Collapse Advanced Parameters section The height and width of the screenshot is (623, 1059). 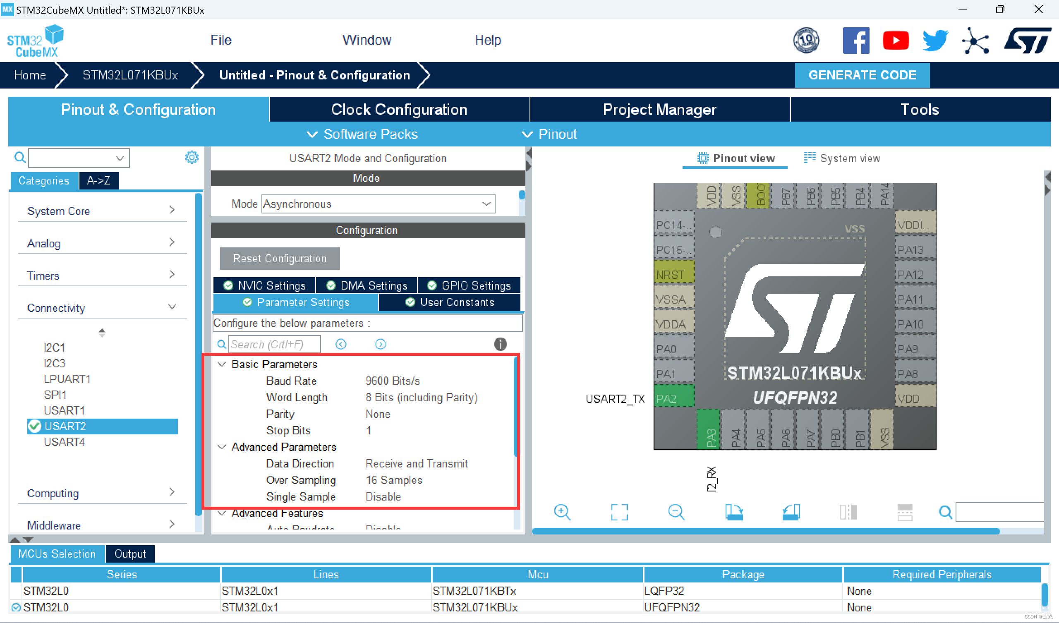click(x=221, y=447)
